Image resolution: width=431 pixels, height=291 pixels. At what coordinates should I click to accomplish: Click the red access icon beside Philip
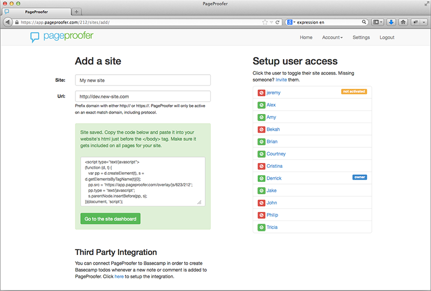(x=261, y=215)
